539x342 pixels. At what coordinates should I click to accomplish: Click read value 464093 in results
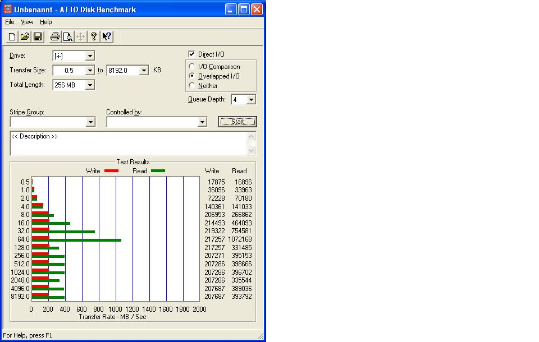241,223
